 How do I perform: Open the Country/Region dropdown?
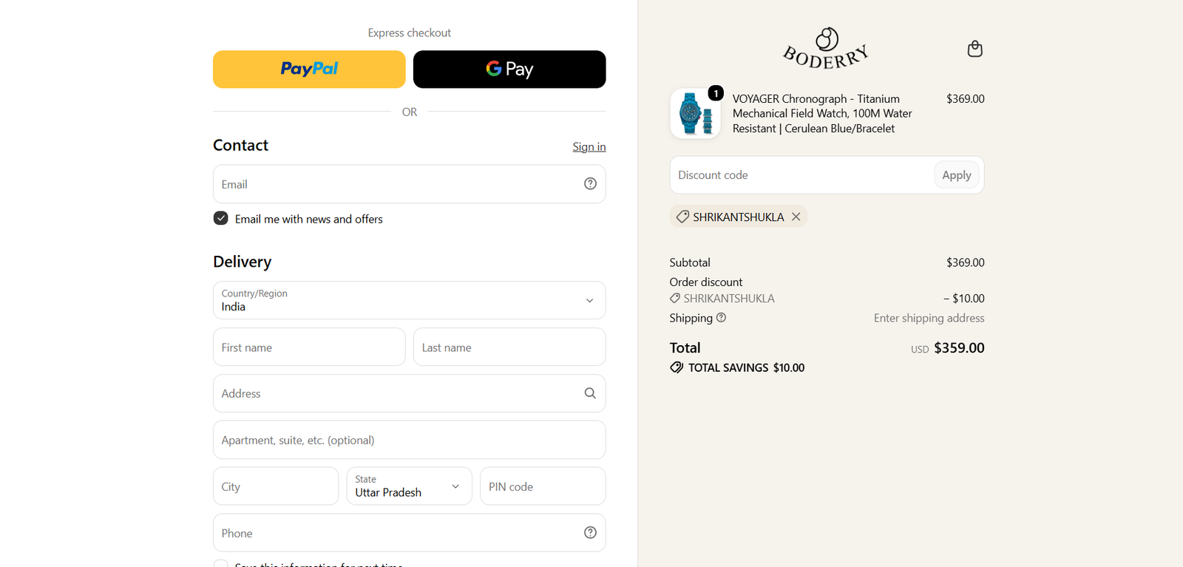(410, 300)
